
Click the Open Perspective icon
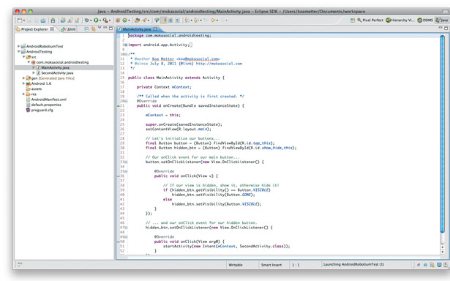(x=353, y=20)
